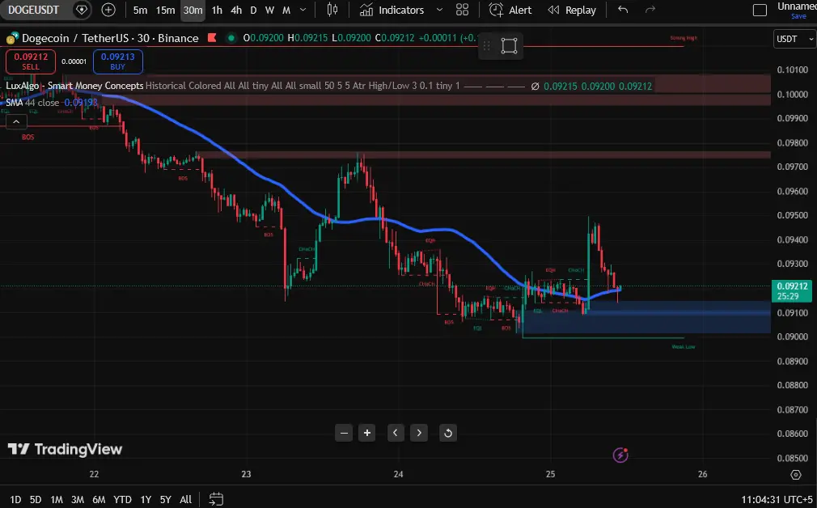The width and height of the screenshot is (817, 508).
Task: Start bar Replay mode
Action: tap(572, 10)
